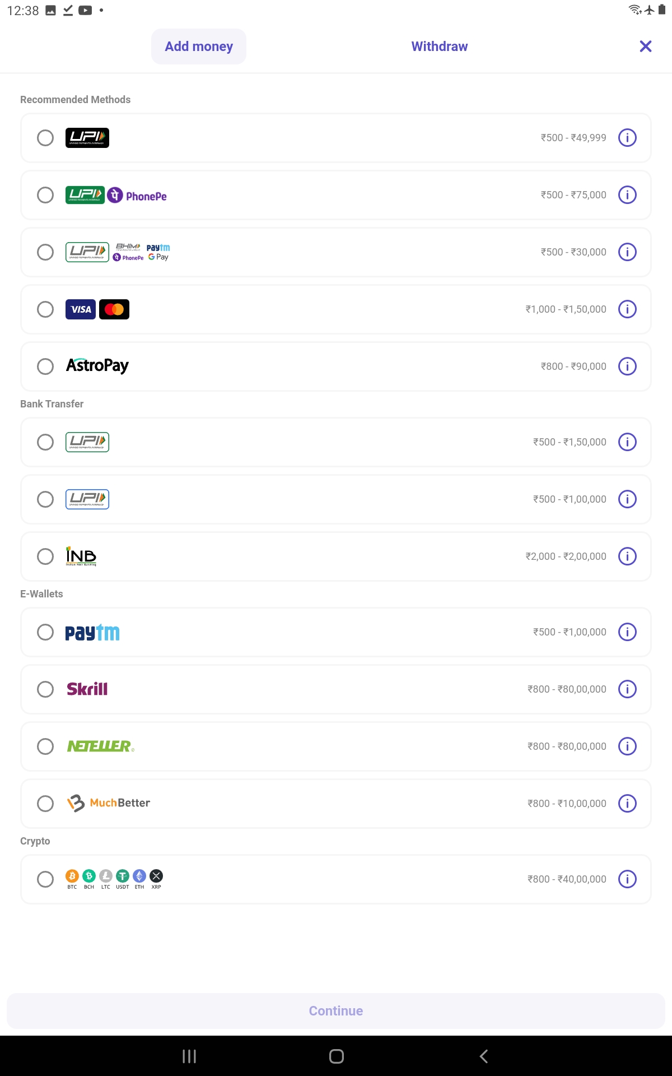Select the Crypto payment radio button

45,879
